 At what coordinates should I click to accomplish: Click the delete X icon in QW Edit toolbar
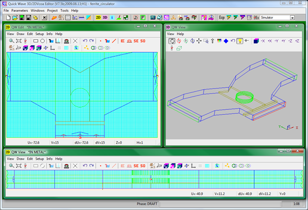[x=75, y=40]
